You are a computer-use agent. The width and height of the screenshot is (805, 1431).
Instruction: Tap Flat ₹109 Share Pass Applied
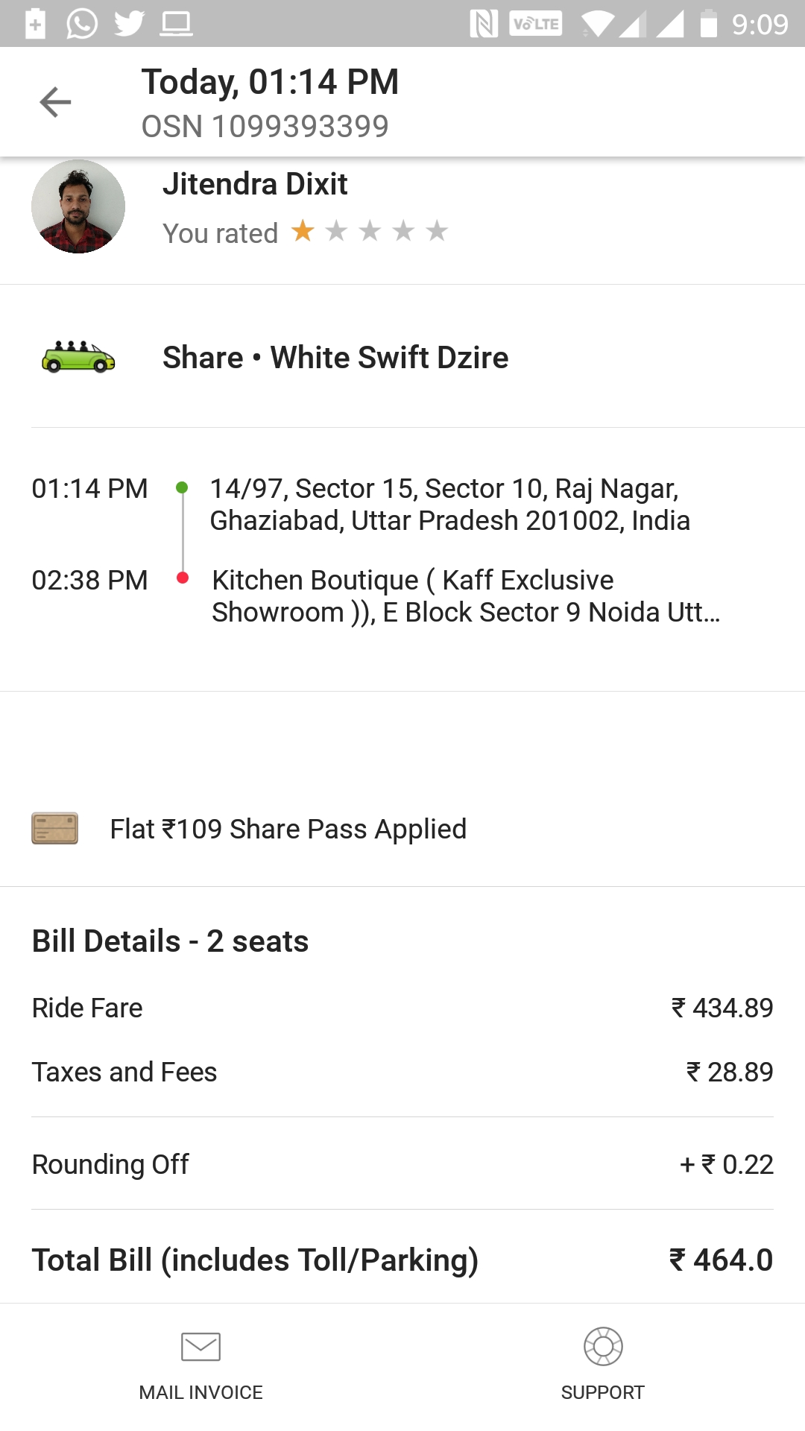(x=288, y=829)
